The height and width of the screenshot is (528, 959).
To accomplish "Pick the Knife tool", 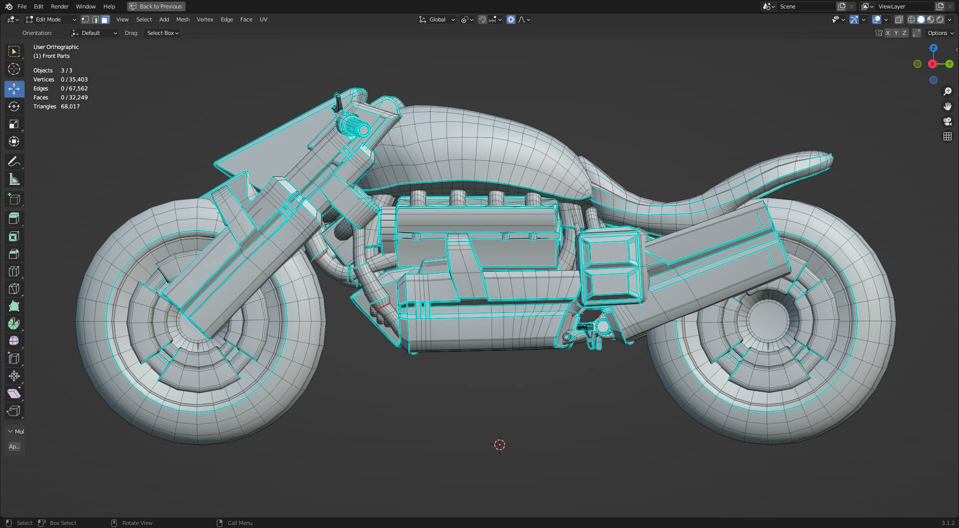I will (x=14, y=289).
